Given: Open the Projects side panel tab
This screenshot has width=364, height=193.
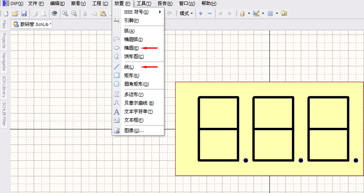Looking at the screenshot, I should 4,41.
